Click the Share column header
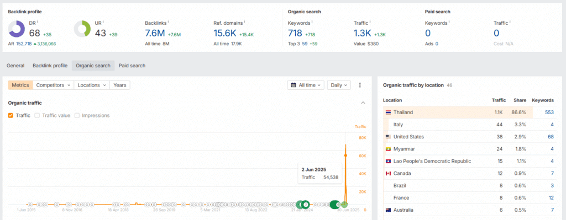566x220 pixels. (x=520, y=100)
